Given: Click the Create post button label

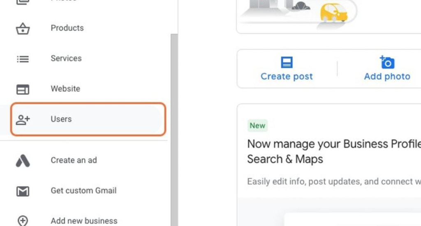Looking at the screenshot, I should [287, 76].
